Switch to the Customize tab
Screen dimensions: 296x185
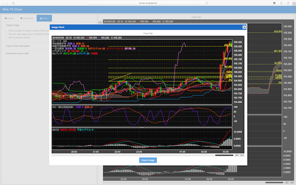pyautogui.click(x=27, y=18)
